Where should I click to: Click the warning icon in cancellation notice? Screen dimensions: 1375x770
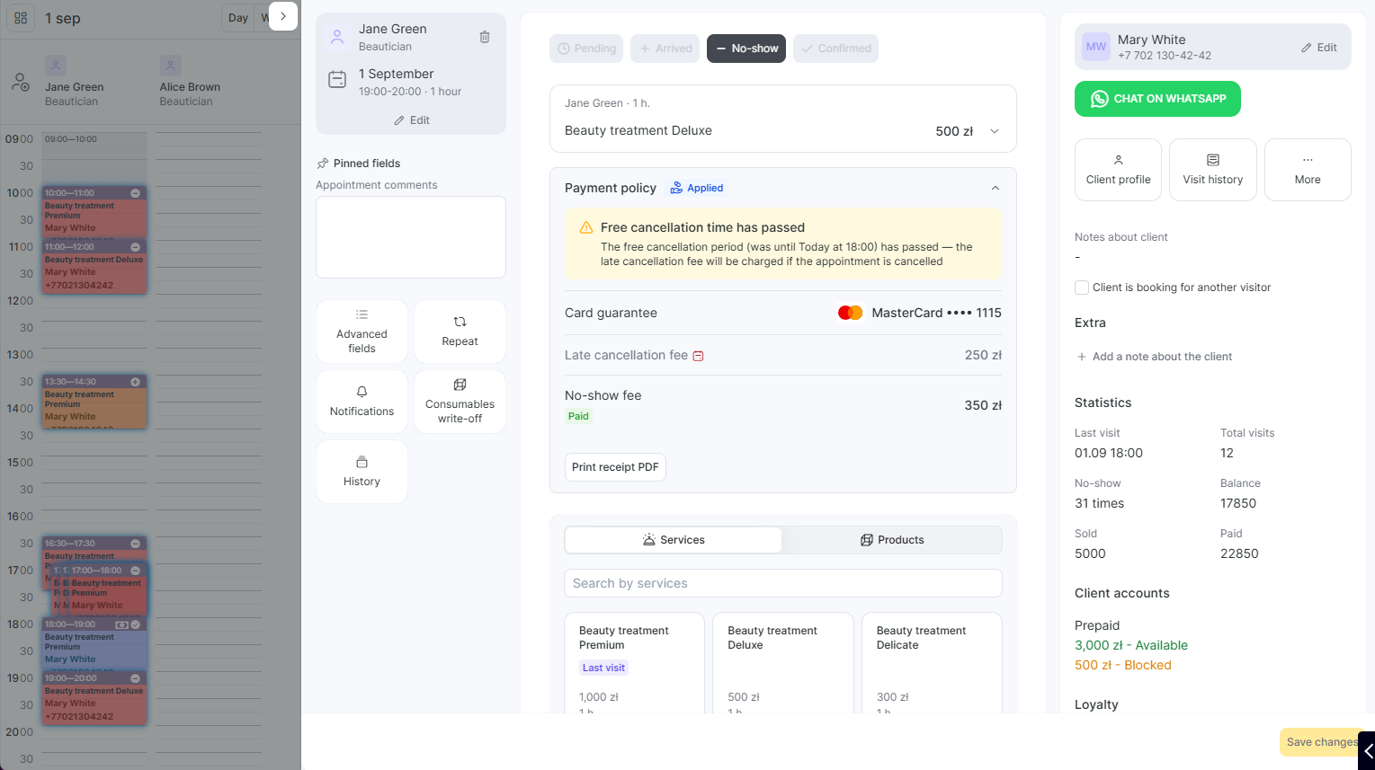(x=586, y=228)
